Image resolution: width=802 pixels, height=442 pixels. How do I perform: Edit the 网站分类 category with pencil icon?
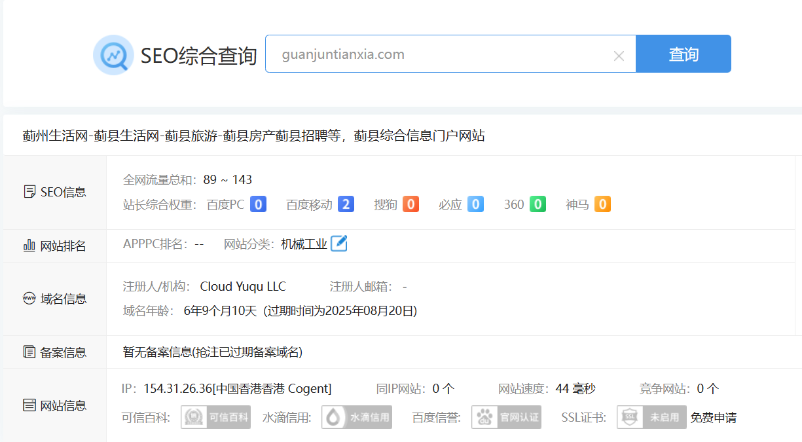(x=338, y=244)
